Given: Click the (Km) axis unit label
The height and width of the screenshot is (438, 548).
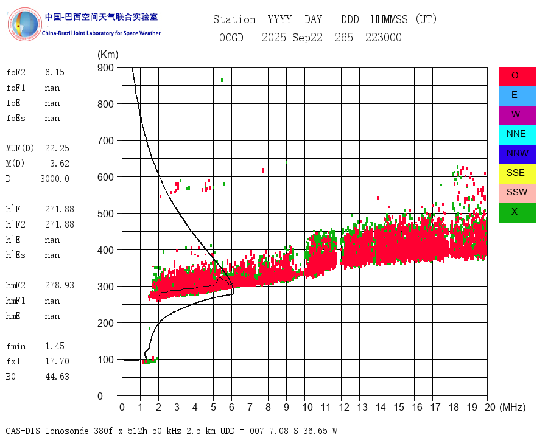Looking at the screenshot, I should pyautogui.click(x=108, y=55).
